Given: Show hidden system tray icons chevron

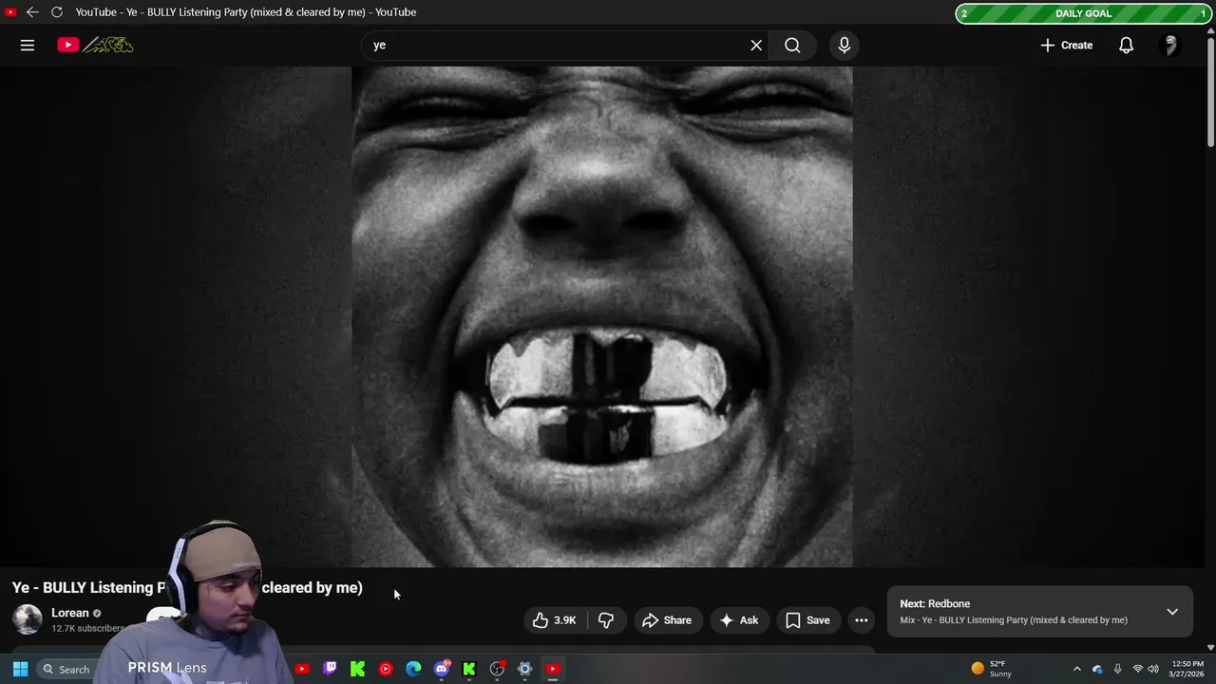Looking at the screenshot, I should point(1076,669).
